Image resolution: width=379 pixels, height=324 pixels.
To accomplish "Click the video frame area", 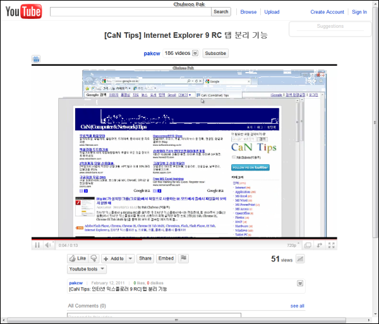I will click(184, 152).
